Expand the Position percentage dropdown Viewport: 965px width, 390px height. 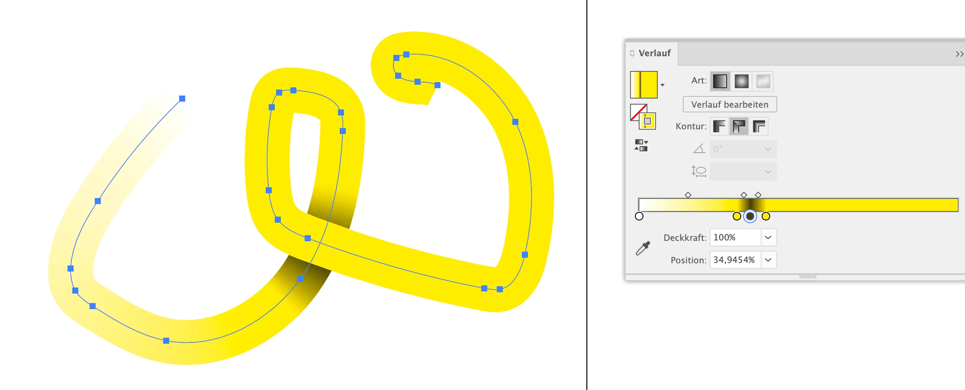click(768, 260)
